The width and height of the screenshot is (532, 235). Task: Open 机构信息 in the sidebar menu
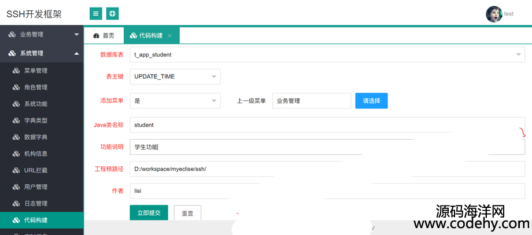point(35,154)
